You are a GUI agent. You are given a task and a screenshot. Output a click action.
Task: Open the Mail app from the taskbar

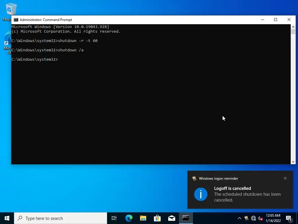pos(172,218)
